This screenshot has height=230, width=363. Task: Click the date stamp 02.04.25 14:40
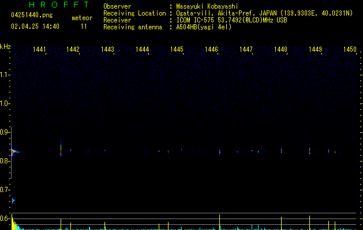(35, 26)
